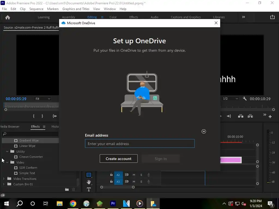279x209 pixels.
Task: Expand Video Transitions folder
Action: (x=4, y=179)
